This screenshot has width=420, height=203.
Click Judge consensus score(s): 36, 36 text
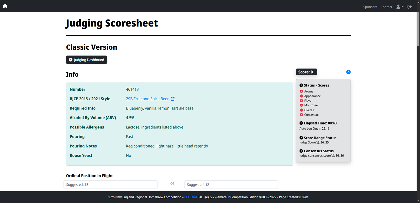tap(322, 156)
